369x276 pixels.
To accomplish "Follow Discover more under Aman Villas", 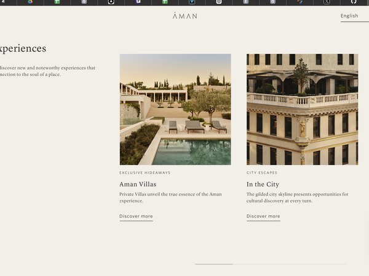I will [136, 216].
